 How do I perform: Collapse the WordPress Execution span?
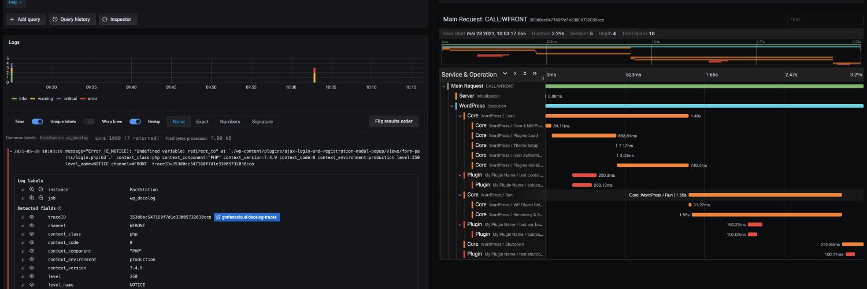pyautogui.click(x=452, y=106)
